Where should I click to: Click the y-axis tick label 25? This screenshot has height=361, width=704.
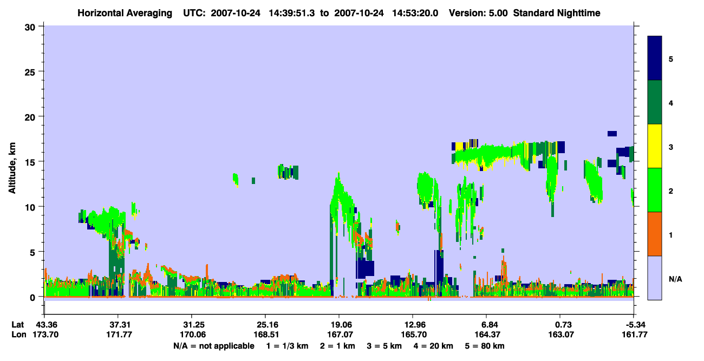31,71
